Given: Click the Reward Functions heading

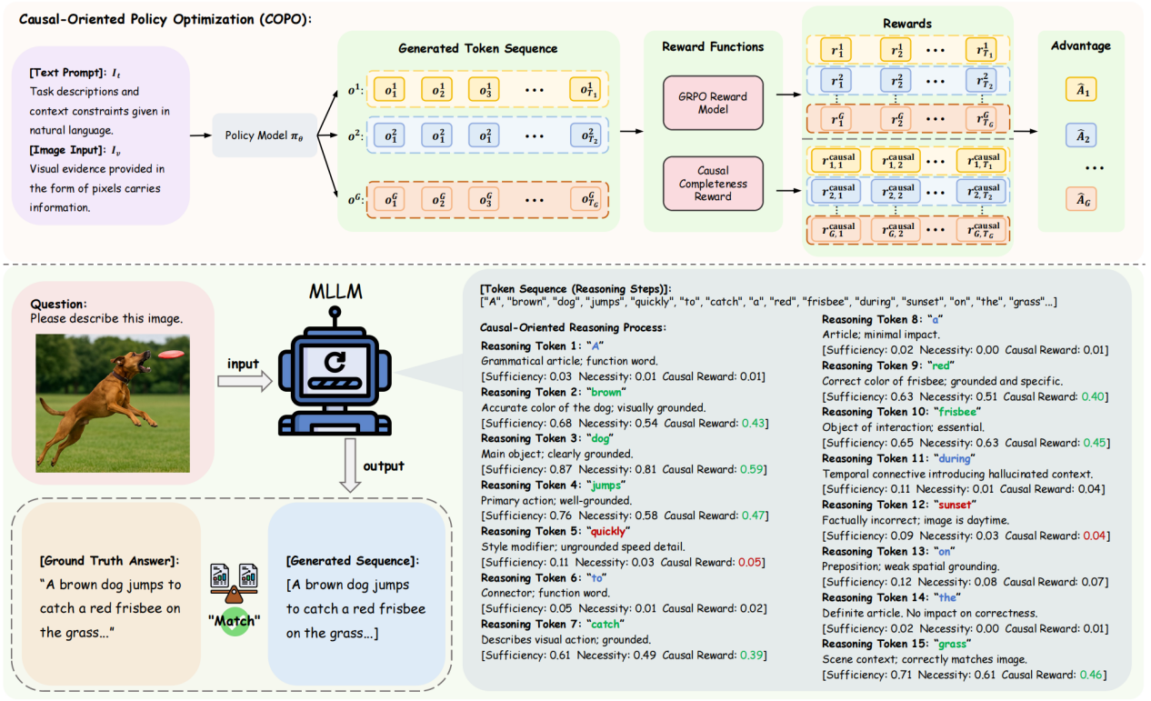Looking at the screenshot, I should pyautogui.click(x=713, y=46).
